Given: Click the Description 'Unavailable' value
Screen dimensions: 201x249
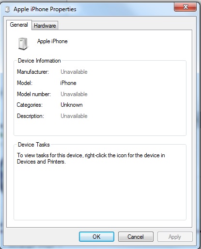Looking at the screenshot, I should point(74,116).
